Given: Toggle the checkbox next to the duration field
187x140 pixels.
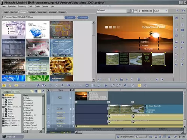Looking at the screenshot, I should [x=132, y=11].
